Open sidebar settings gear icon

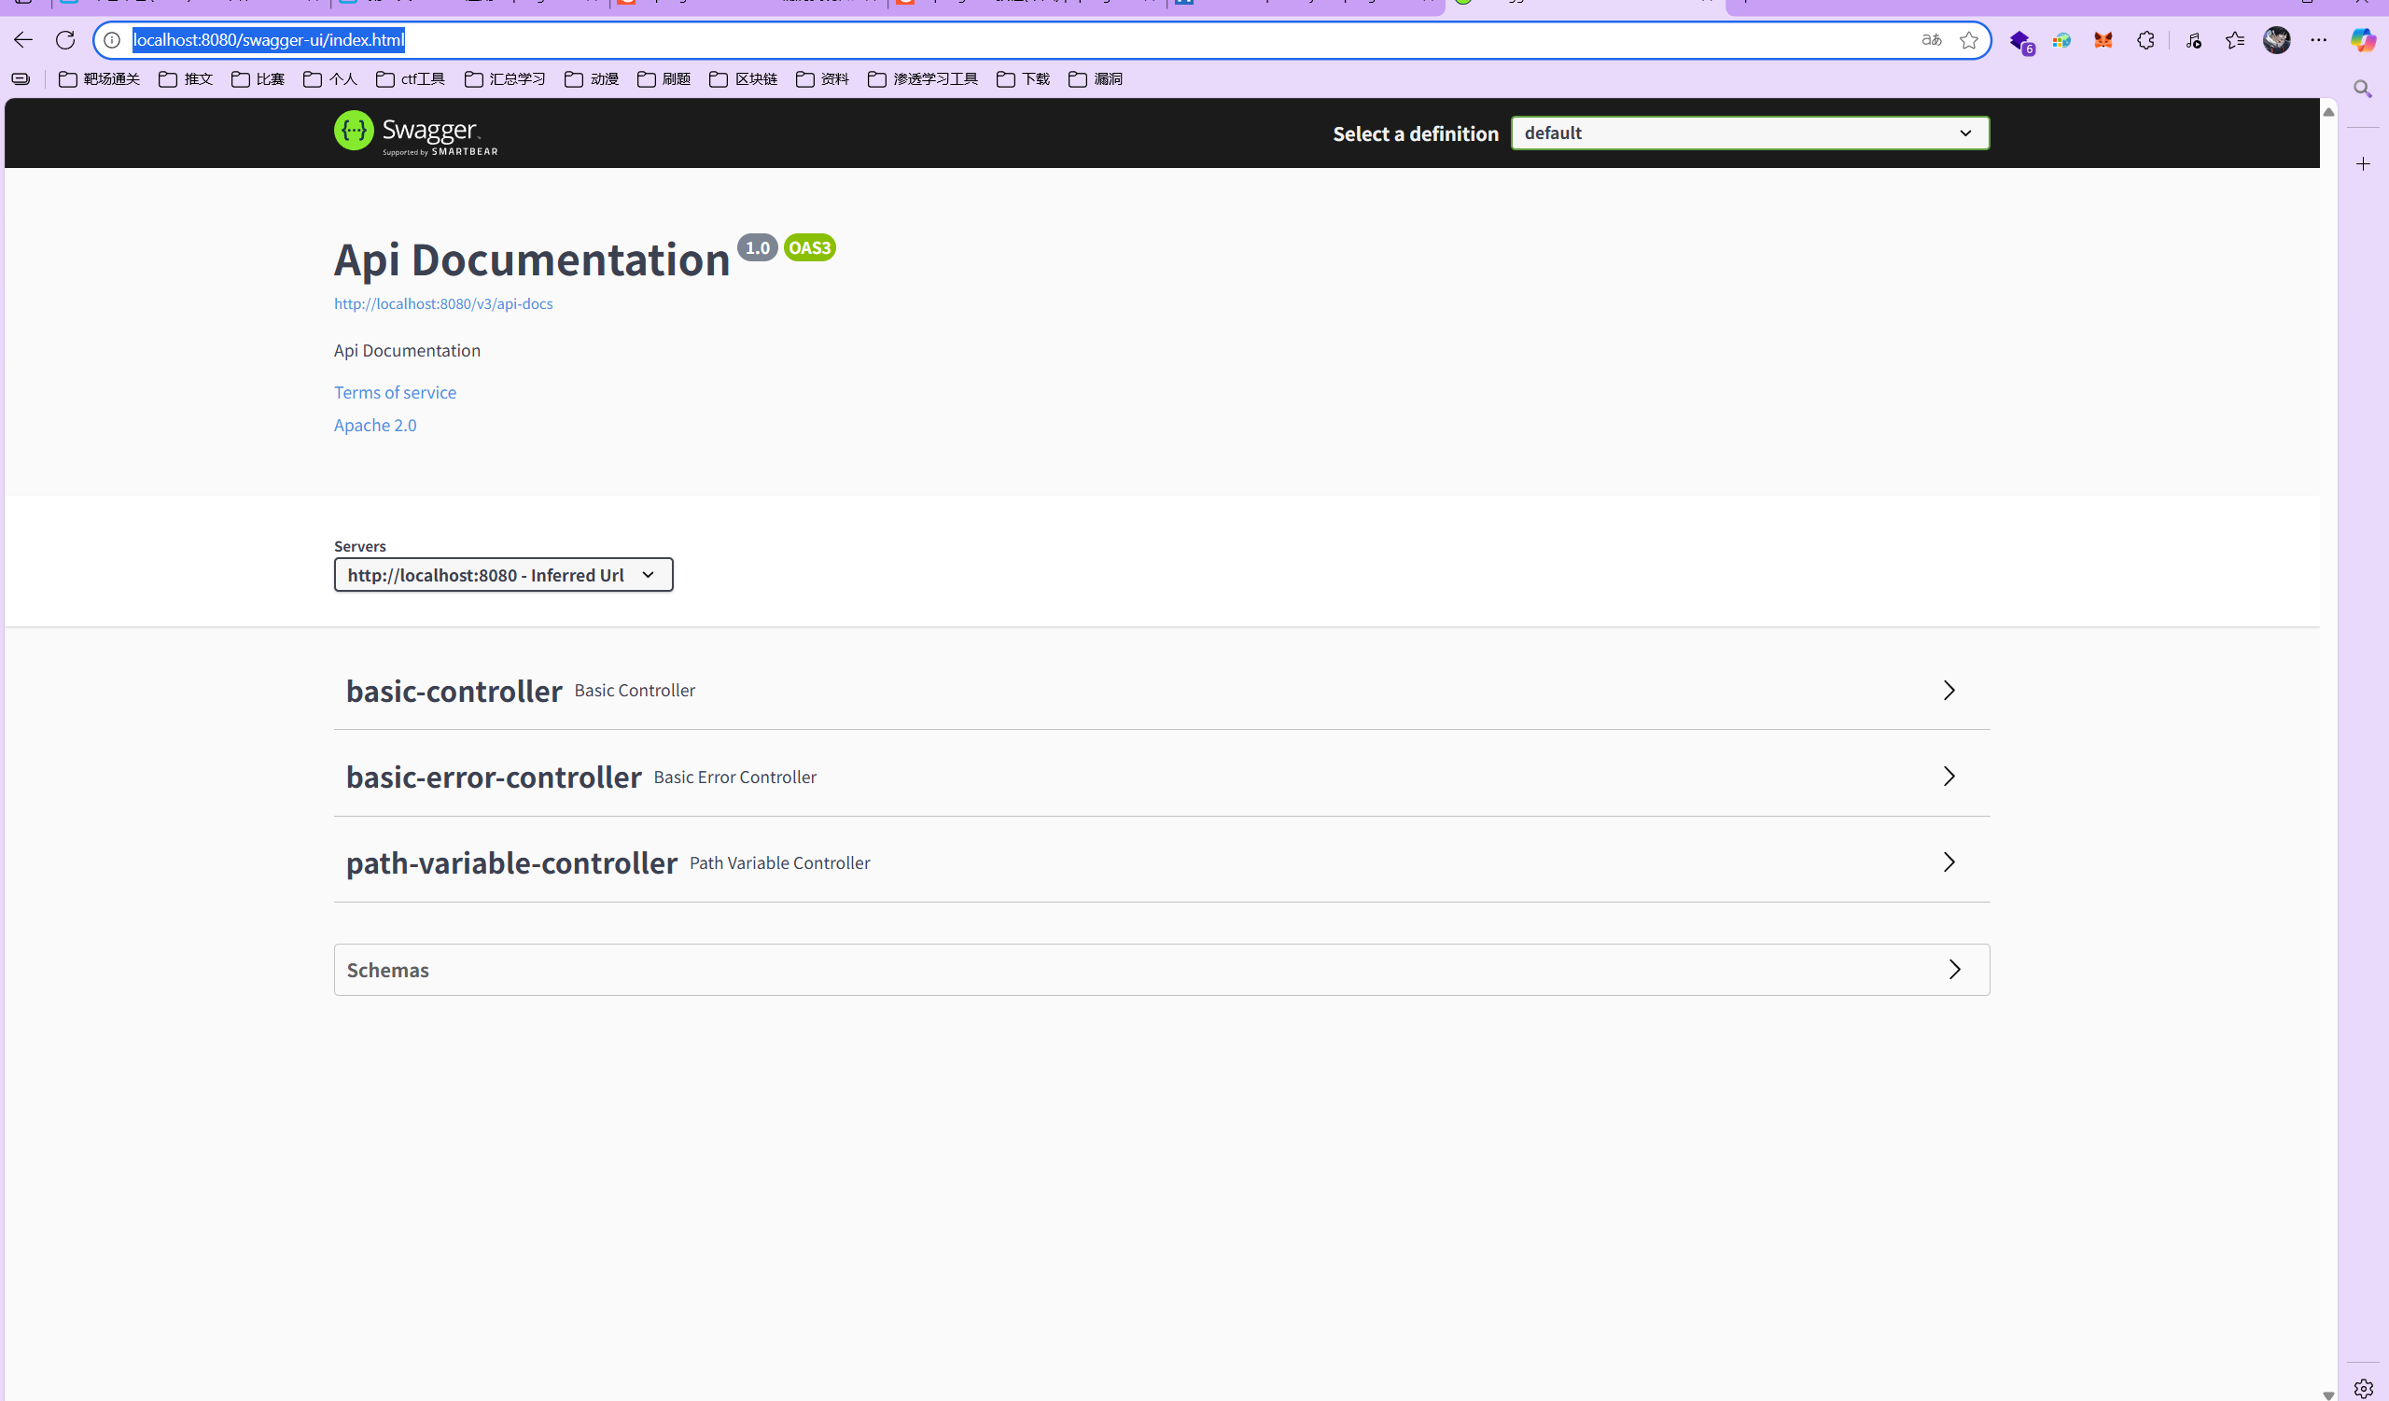click(x=2363, y=1388)
